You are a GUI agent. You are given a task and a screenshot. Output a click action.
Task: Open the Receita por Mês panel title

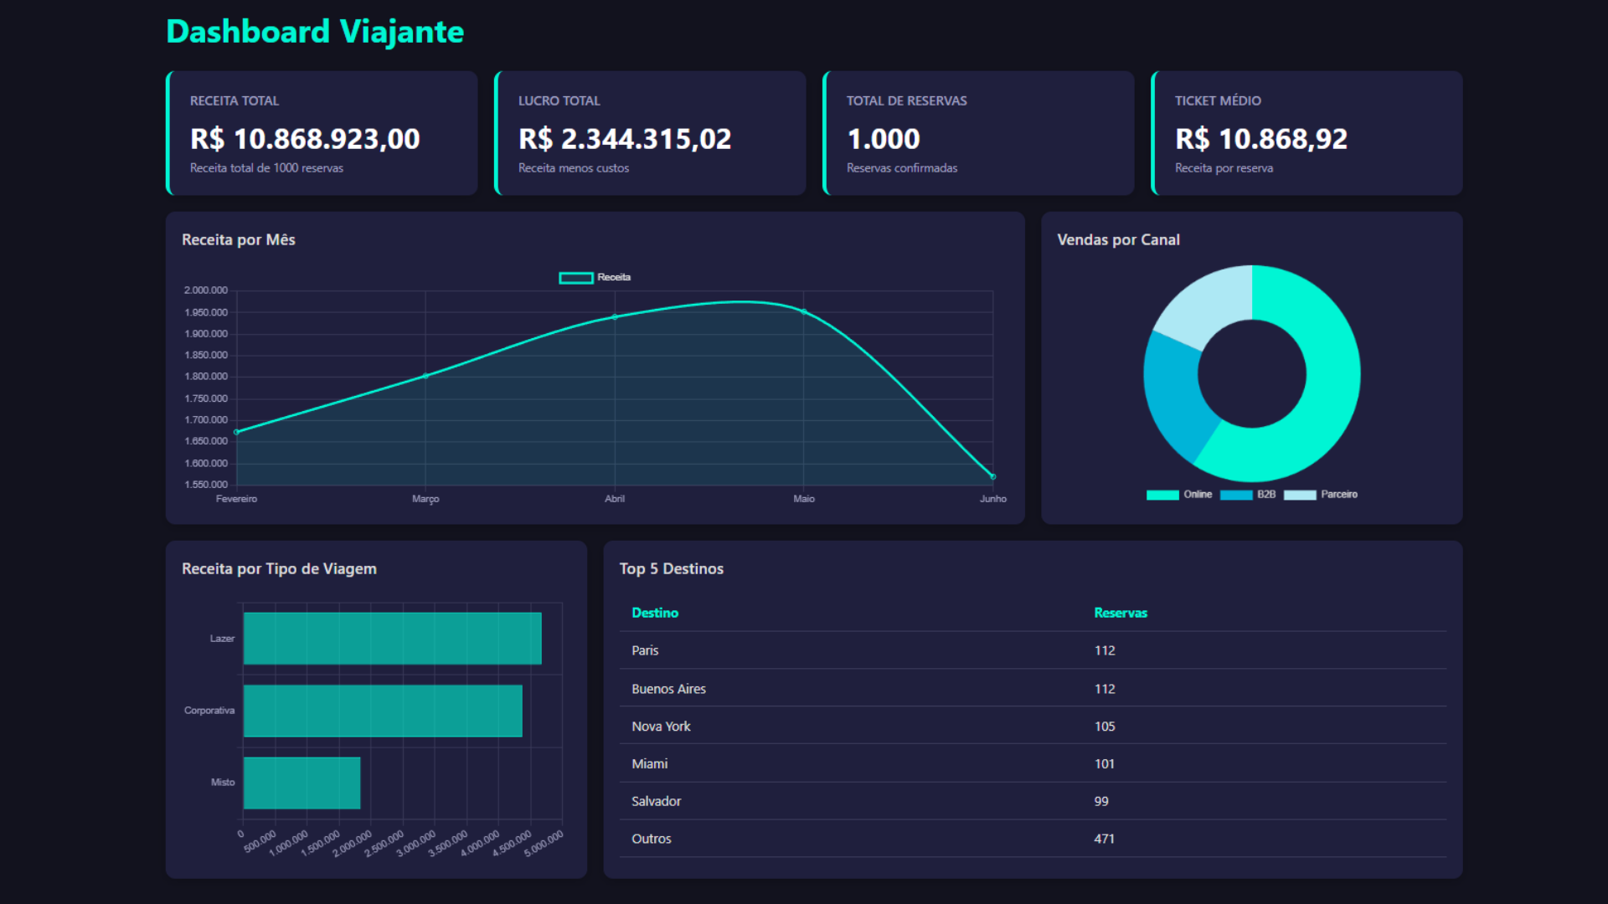(x=239, y=239)
